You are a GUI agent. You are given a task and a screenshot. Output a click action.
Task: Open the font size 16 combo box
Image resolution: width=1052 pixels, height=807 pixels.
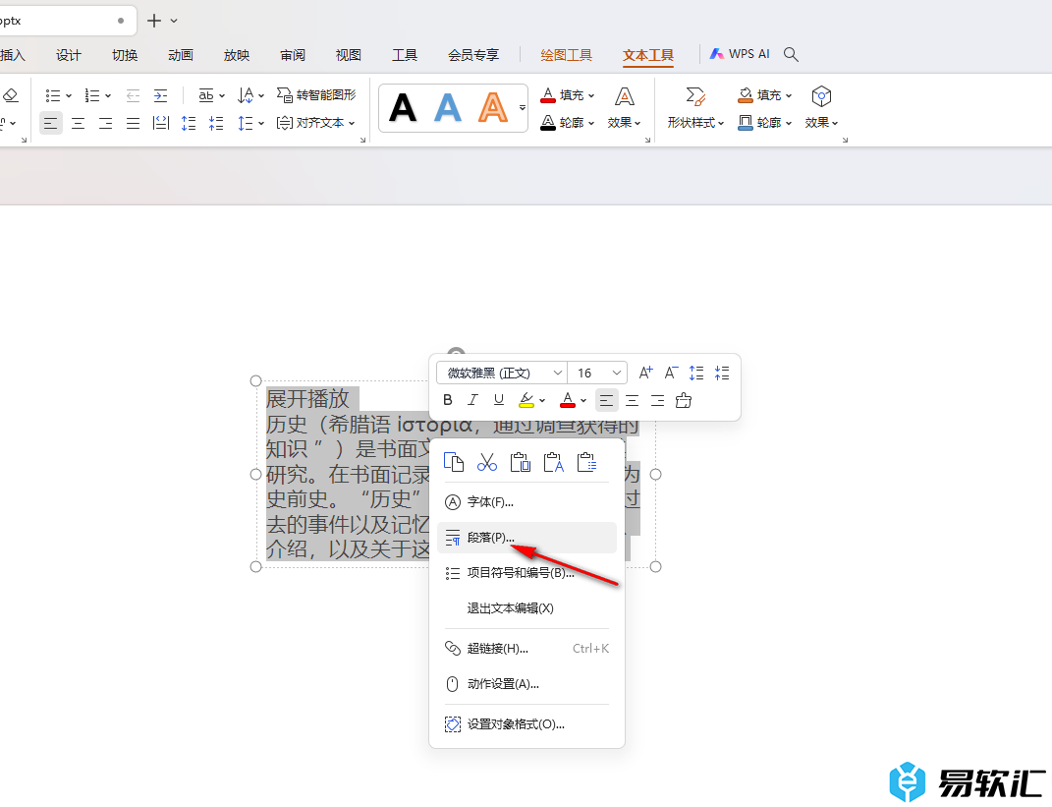pyautogui.click(x=597, y=373)
